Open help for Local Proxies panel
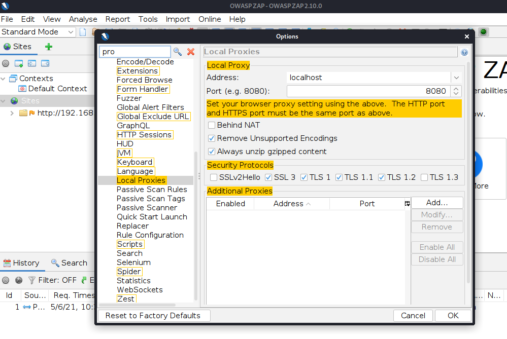 (x=464, y=52)
